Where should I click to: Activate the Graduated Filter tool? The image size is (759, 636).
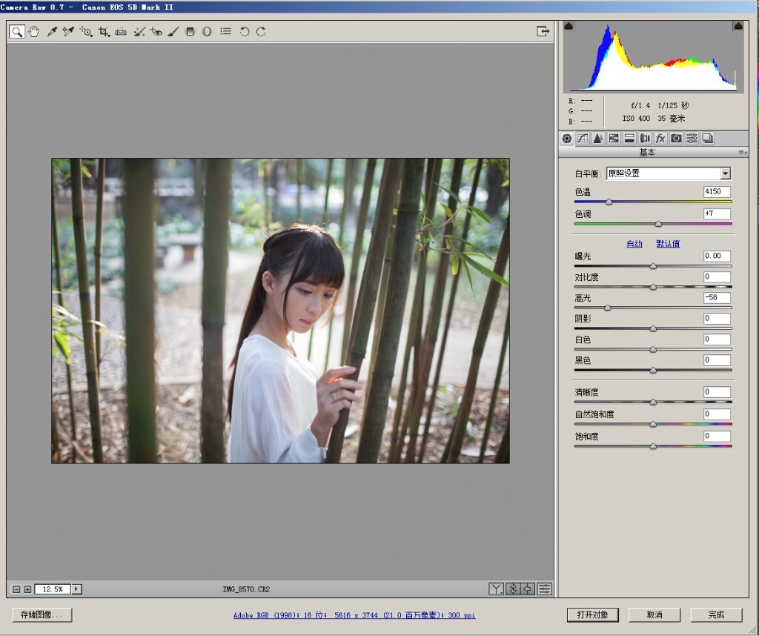[190, 32]
